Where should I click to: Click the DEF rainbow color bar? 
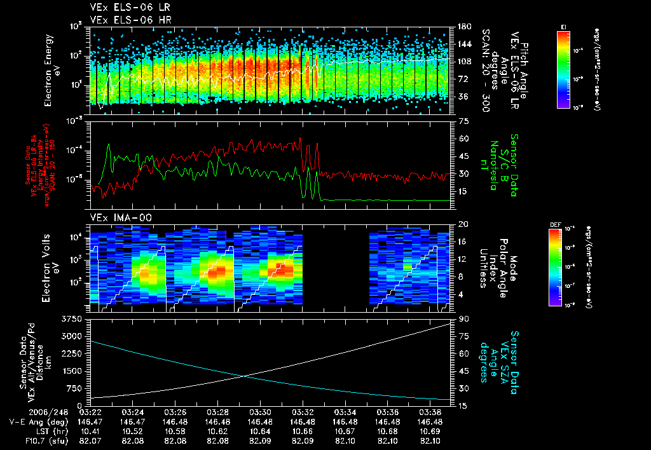556,268
